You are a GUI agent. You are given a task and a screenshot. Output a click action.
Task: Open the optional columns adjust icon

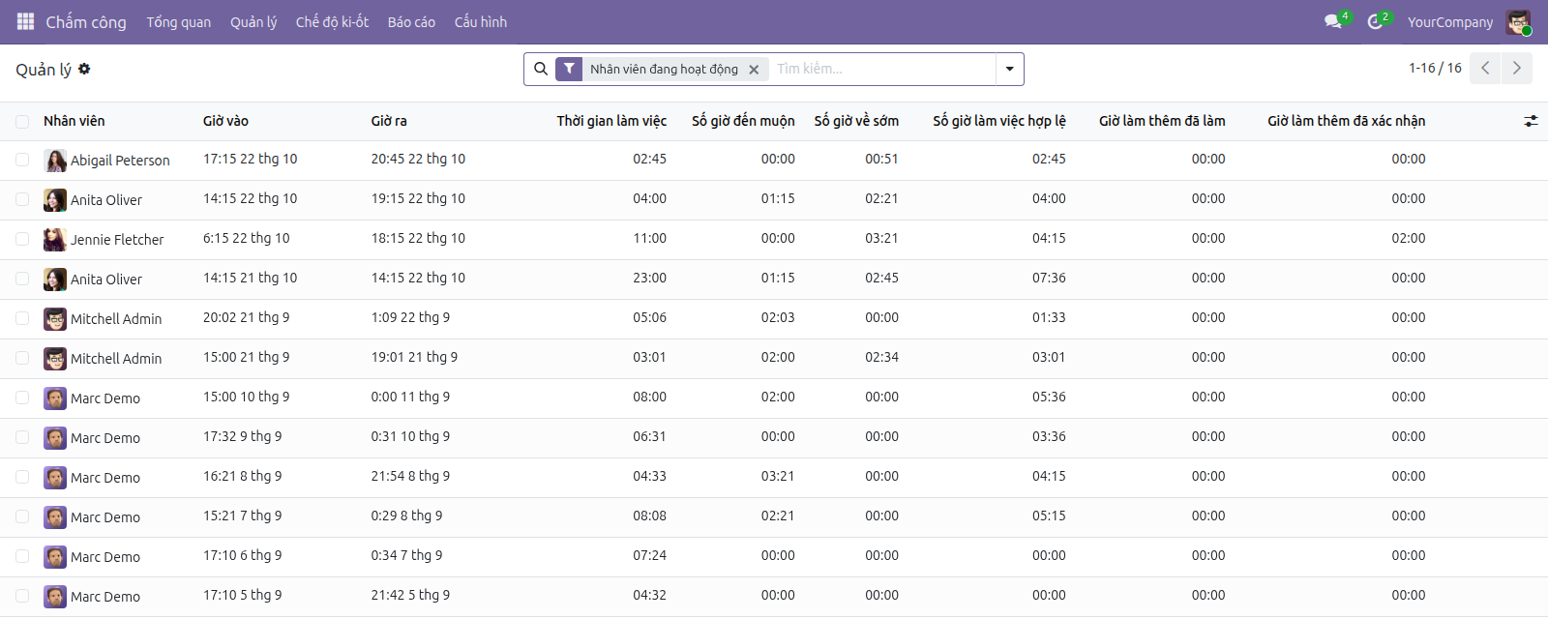(1531, 121)
